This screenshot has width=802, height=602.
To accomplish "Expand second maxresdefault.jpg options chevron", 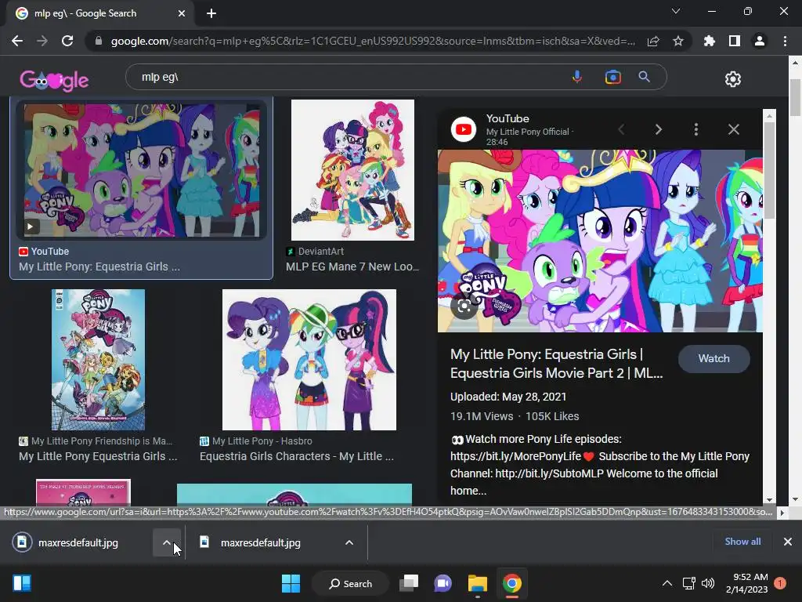I will pos(349,542).
